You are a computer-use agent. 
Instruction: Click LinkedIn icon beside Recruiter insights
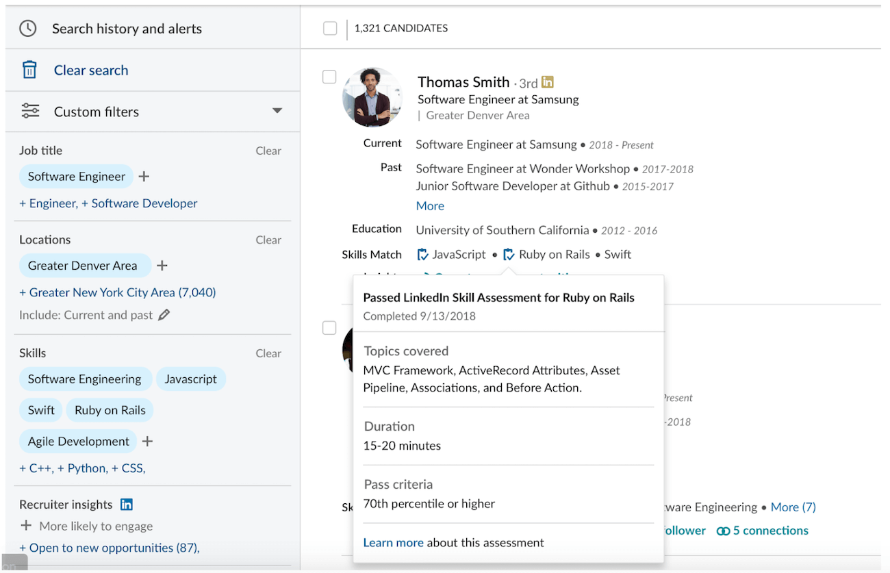coord(126,505)
